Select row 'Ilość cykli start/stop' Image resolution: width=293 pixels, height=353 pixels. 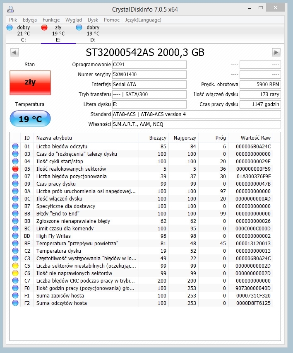(142, 161)
